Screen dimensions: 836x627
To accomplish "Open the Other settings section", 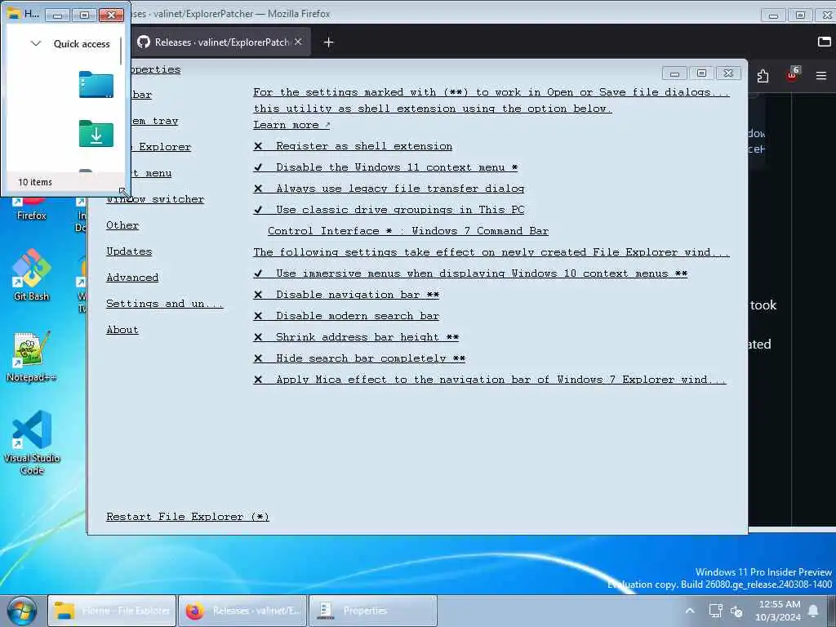I will pyautogui.click(x=122, y=225).
